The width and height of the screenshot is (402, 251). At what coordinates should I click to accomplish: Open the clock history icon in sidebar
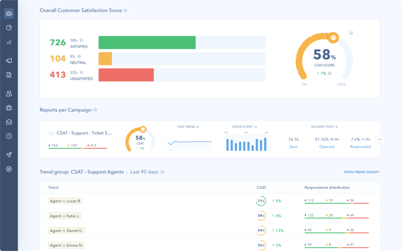coord(9,136)
